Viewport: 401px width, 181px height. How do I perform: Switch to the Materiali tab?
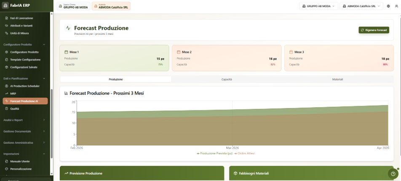point(337,79)
